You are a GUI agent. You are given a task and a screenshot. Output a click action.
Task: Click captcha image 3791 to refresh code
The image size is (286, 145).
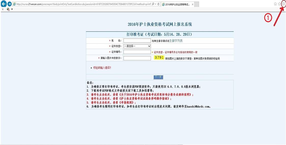pyautogui.click(x=159, y=58)
